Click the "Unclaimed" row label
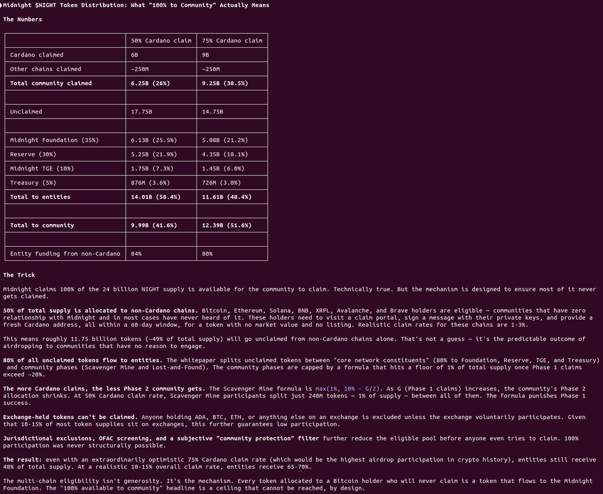The image size is (603, 494). pos(26,112)
